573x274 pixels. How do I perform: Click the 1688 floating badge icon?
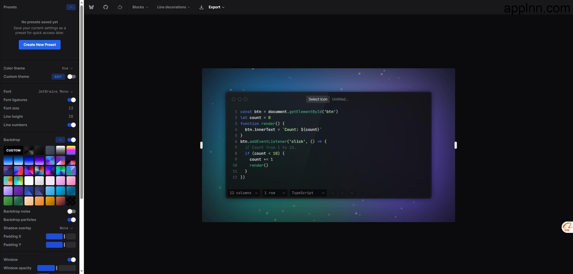coord(567,227)
